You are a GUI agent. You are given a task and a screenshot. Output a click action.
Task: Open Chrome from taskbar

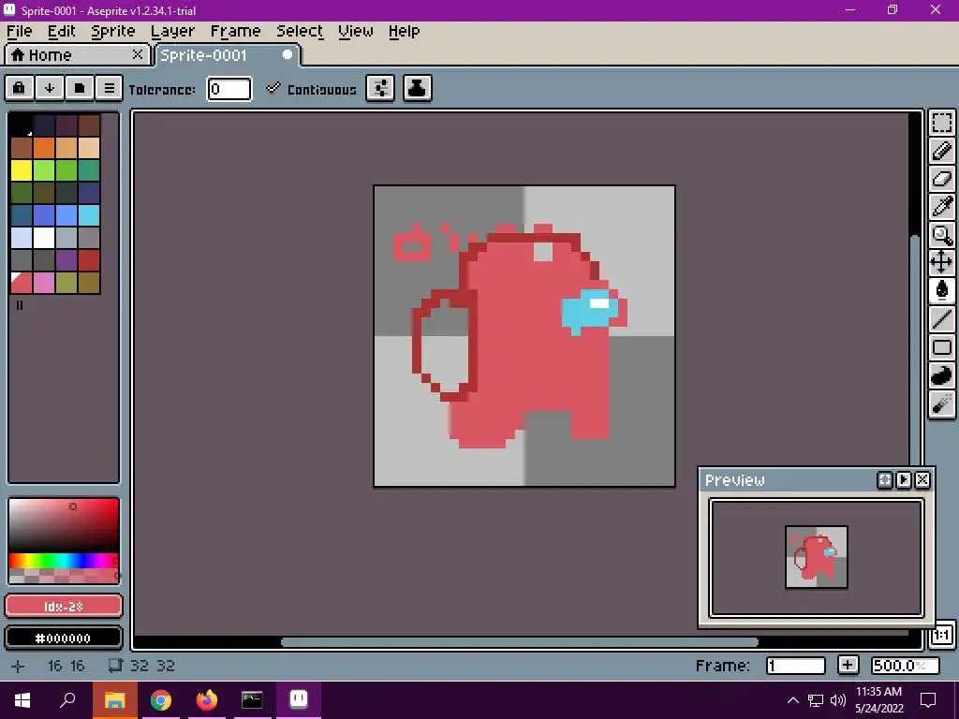tap(161, 700)
